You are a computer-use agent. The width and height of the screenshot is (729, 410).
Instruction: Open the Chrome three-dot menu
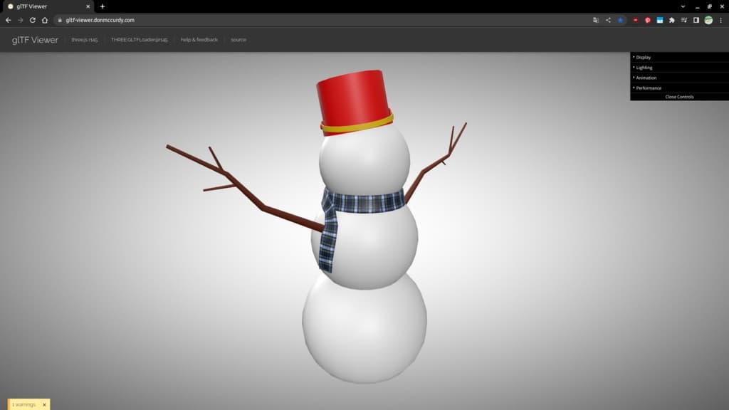point(721,20)
